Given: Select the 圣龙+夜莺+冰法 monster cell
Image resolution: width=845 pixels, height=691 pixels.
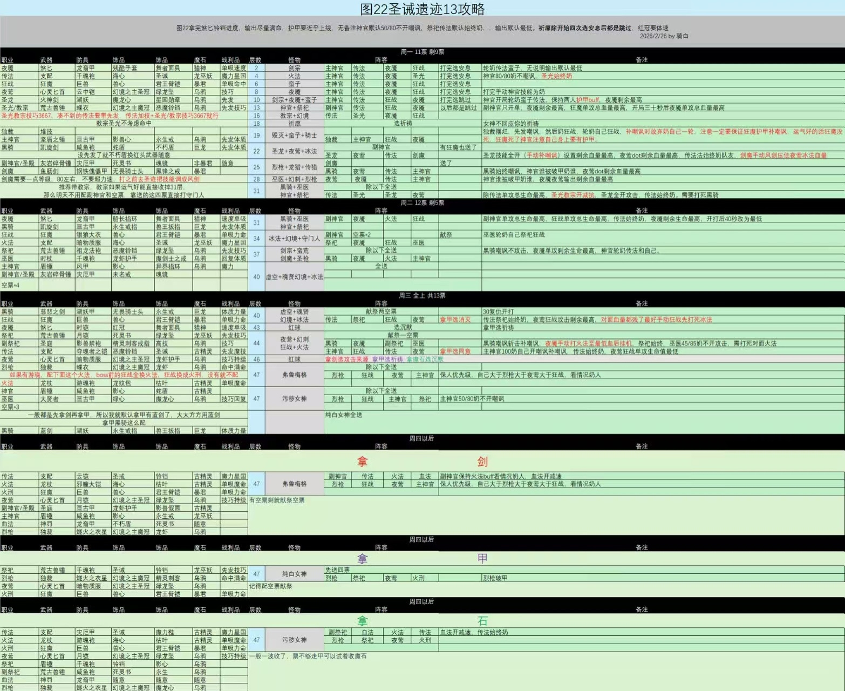Looking at the screenshot, I should 294,151.
